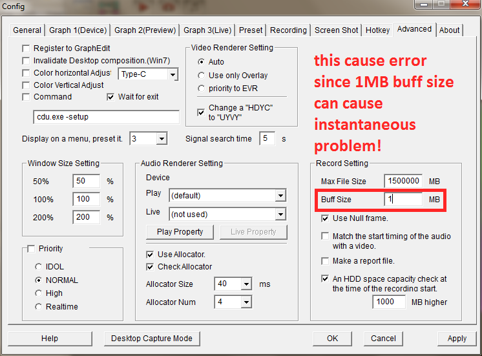Screen dimensions: 482x356
Task: Open the Screen Shot tab
Action: [x=336, y=30]
